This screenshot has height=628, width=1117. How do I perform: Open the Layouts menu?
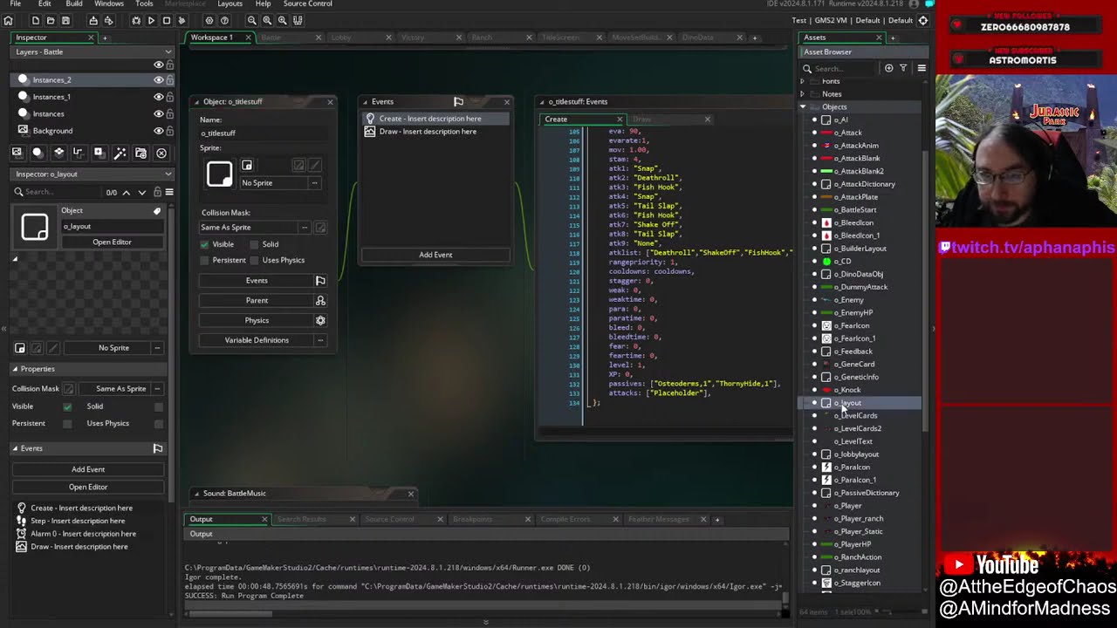pyautogui.click(x=230, y=3)
